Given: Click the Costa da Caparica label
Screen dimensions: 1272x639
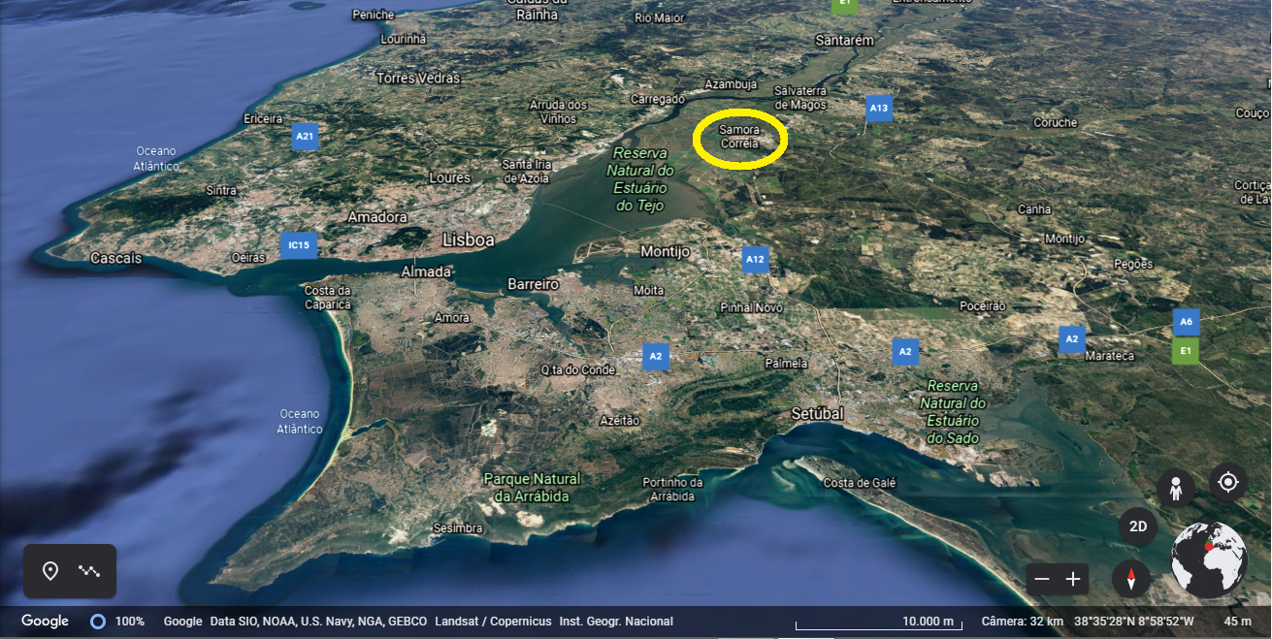Looking at the screenshot, I should 327,298.
